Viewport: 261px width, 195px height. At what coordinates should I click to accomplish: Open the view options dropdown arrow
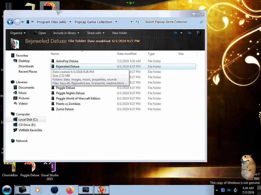pyautogui.click(x=181, y=33)
